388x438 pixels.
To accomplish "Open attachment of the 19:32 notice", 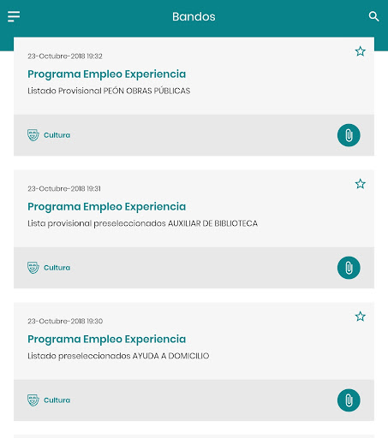I will point(349,135).
